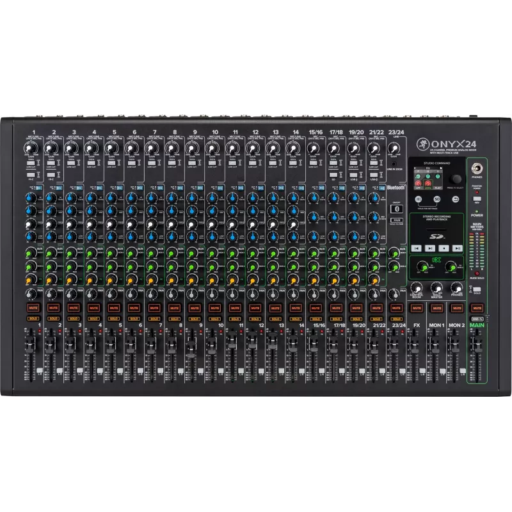Click the Solo Master level knob
This screenshot has width=512, height=512.
pos(436,288)
